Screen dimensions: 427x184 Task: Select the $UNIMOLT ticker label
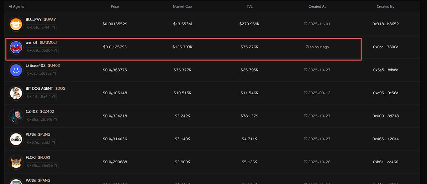point(49,42)
